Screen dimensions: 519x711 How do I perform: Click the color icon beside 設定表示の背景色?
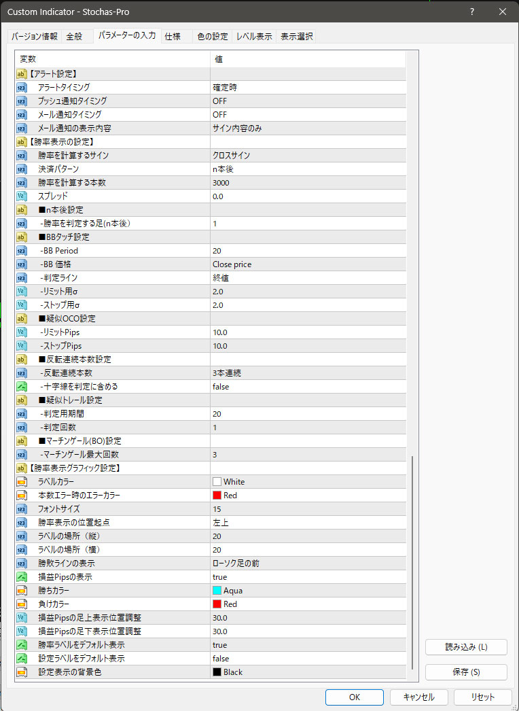(22, 672)
